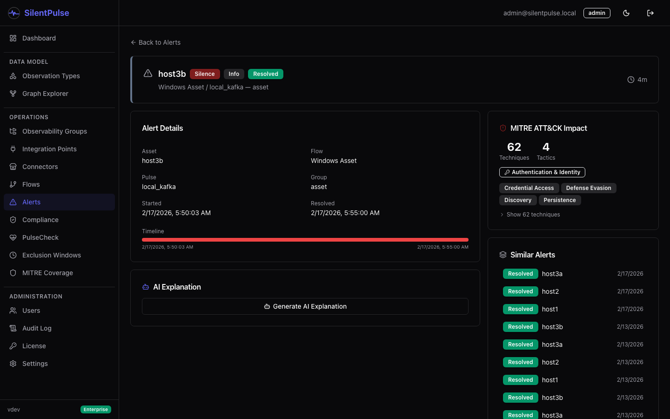Click the Audit Log icon

13,328
